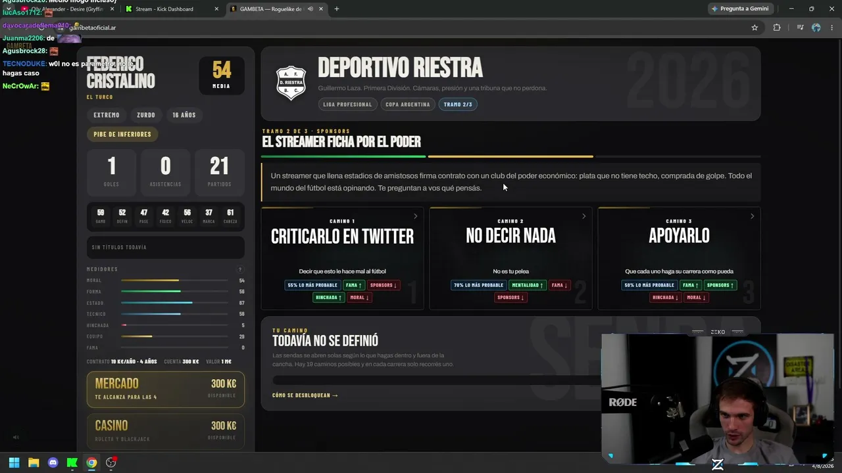Click the Deportivo Riestra club crest
Screen dimensions: 842x473
pos(291,83)
